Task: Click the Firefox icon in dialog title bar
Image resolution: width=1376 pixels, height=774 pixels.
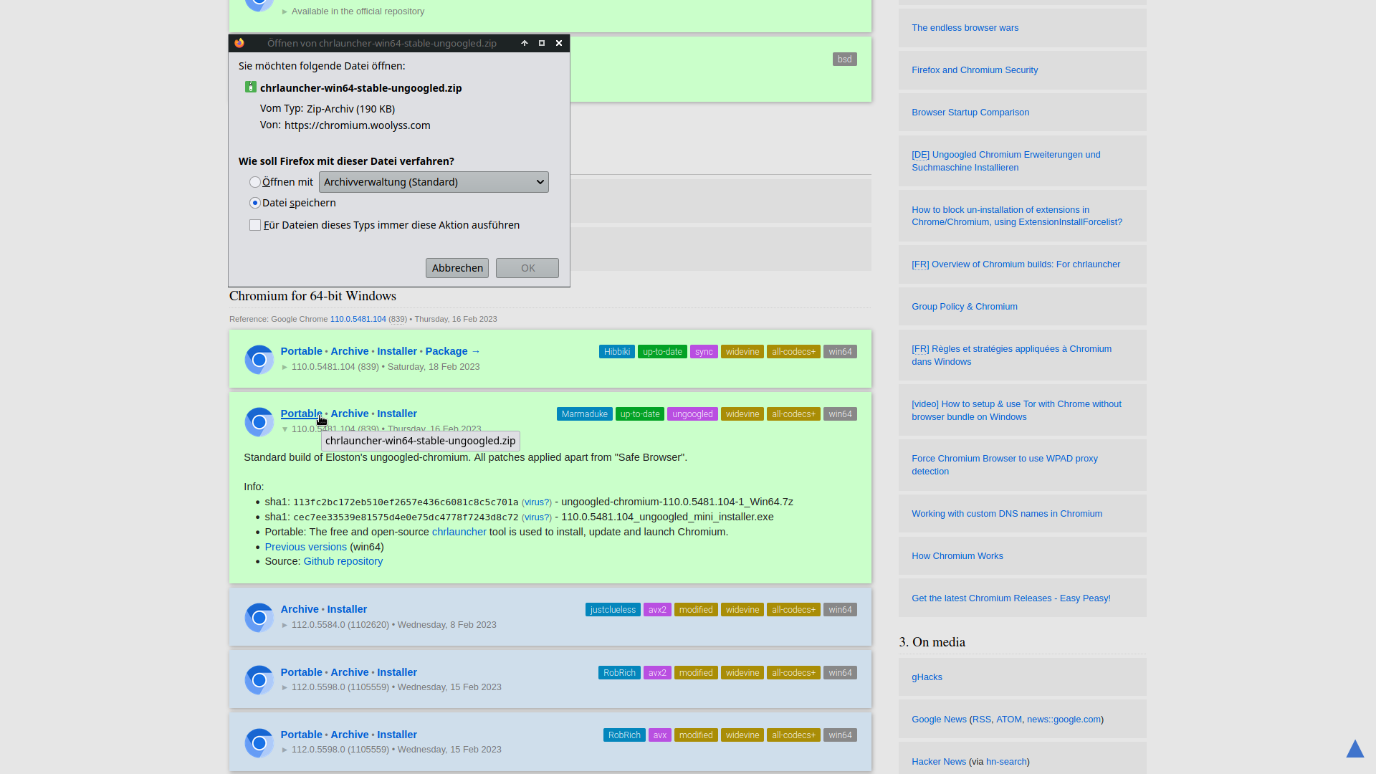Action: point(239,43)
